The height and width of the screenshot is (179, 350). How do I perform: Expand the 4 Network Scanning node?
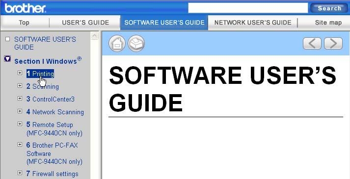[x=20, y=111]
